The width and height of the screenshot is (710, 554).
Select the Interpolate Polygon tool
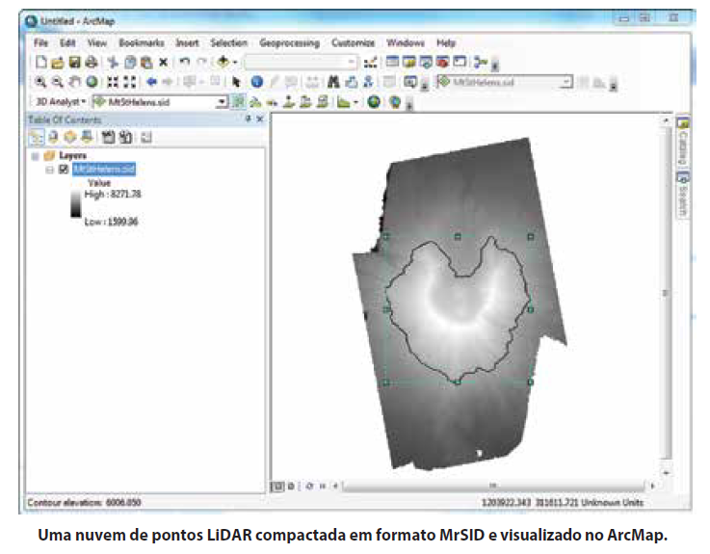click(x=322, y=102)
